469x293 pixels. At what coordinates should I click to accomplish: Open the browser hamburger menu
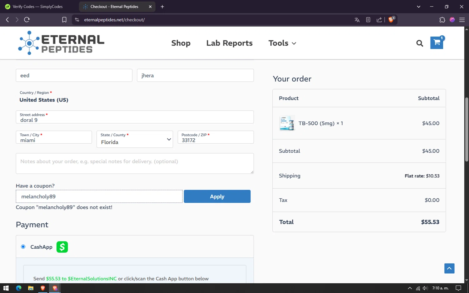click(x=462, y=20)
